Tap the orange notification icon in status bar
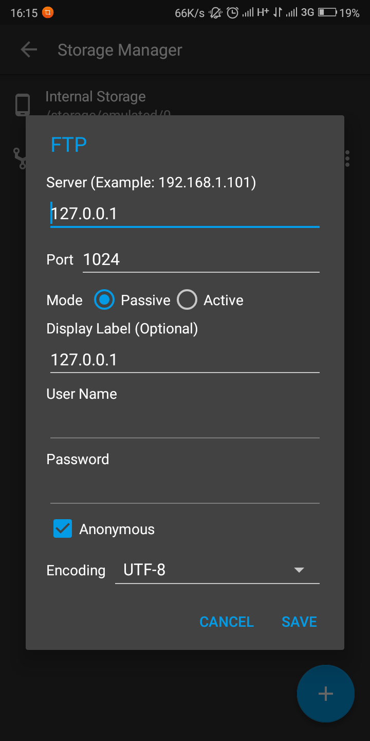This screenshot has height=741, width=370. (47, 12)
